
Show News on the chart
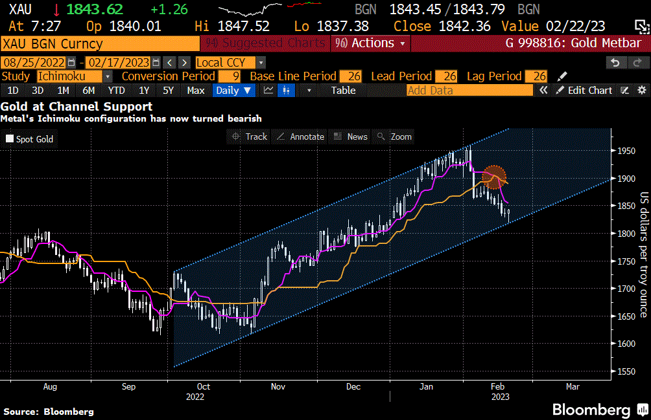click(351, 137)
